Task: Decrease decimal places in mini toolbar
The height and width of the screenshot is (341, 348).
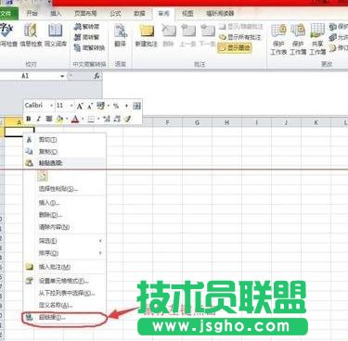Action: (x=117, y=119)
